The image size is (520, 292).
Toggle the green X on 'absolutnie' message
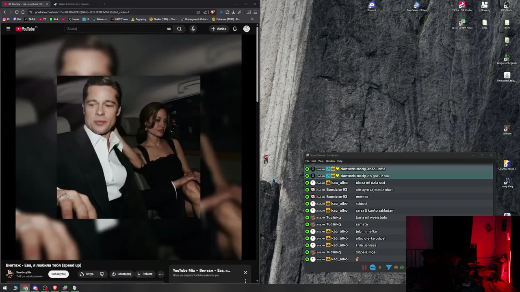307,169
